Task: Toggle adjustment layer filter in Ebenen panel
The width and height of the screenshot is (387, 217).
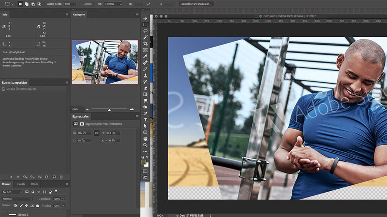Action: click(33, 192)
